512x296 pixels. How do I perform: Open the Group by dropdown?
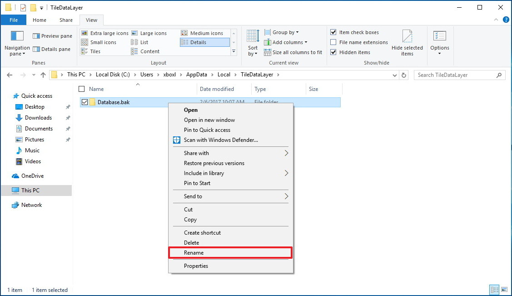(x=282, y=32)
